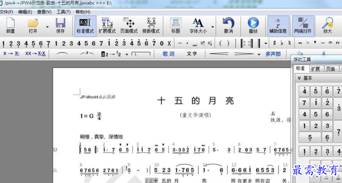Insert a triplet slur

(87, 53)
